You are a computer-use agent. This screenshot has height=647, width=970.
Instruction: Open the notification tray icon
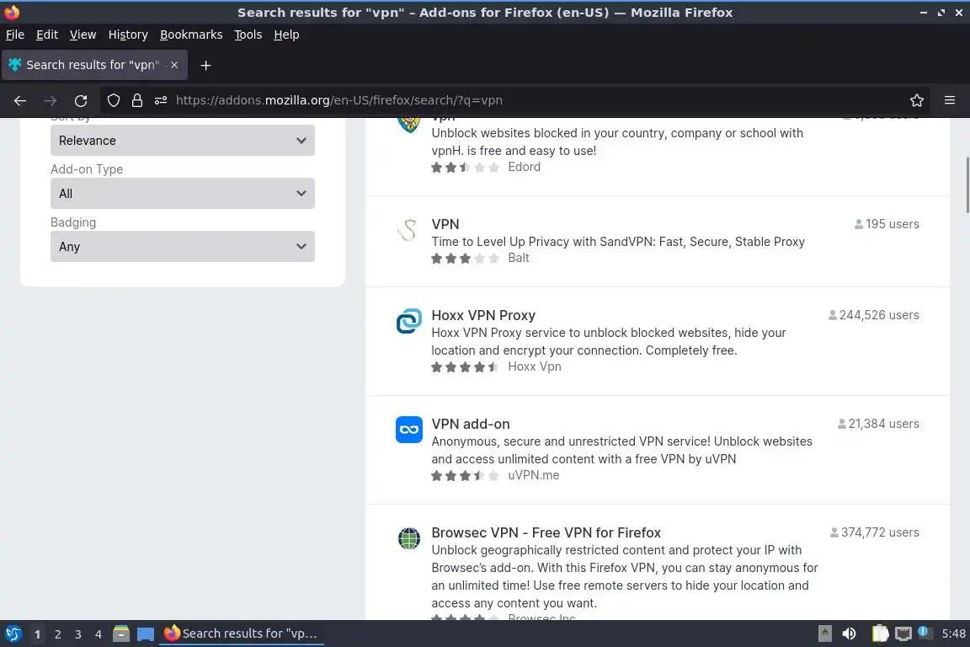(x=923, y=632)
